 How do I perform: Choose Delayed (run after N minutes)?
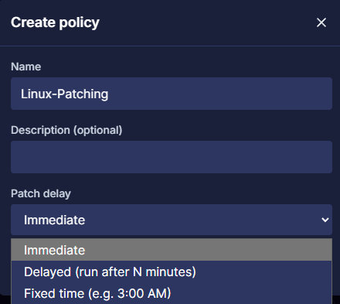click(172, 272)
